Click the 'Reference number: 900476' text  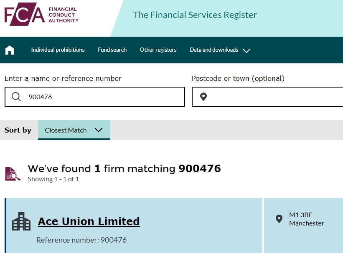81,240
